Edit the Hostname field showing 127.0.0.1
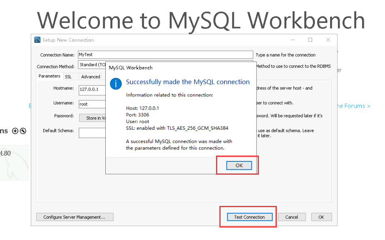Viewport: 385px width, 240px height. (x=92, y=89)
